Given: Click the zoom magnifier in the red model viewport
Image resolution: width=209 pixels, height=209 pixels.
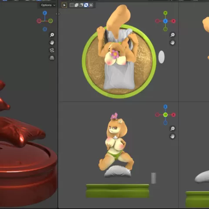Looking at the screenshot, I should click(x=52, y=35).
